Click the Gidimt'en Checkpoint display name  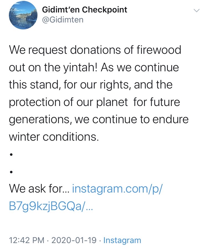(85, 10)
